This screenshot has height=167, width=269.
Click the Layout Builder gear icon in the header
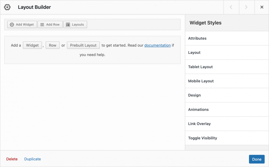coord(7,7)
